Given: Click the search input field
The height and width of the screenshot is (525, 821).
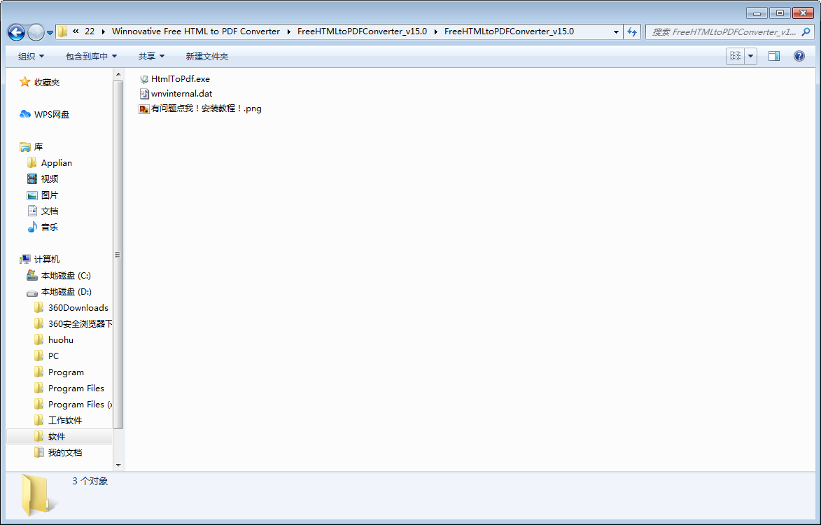Looking at the screenshot, I should pos(724,31).
